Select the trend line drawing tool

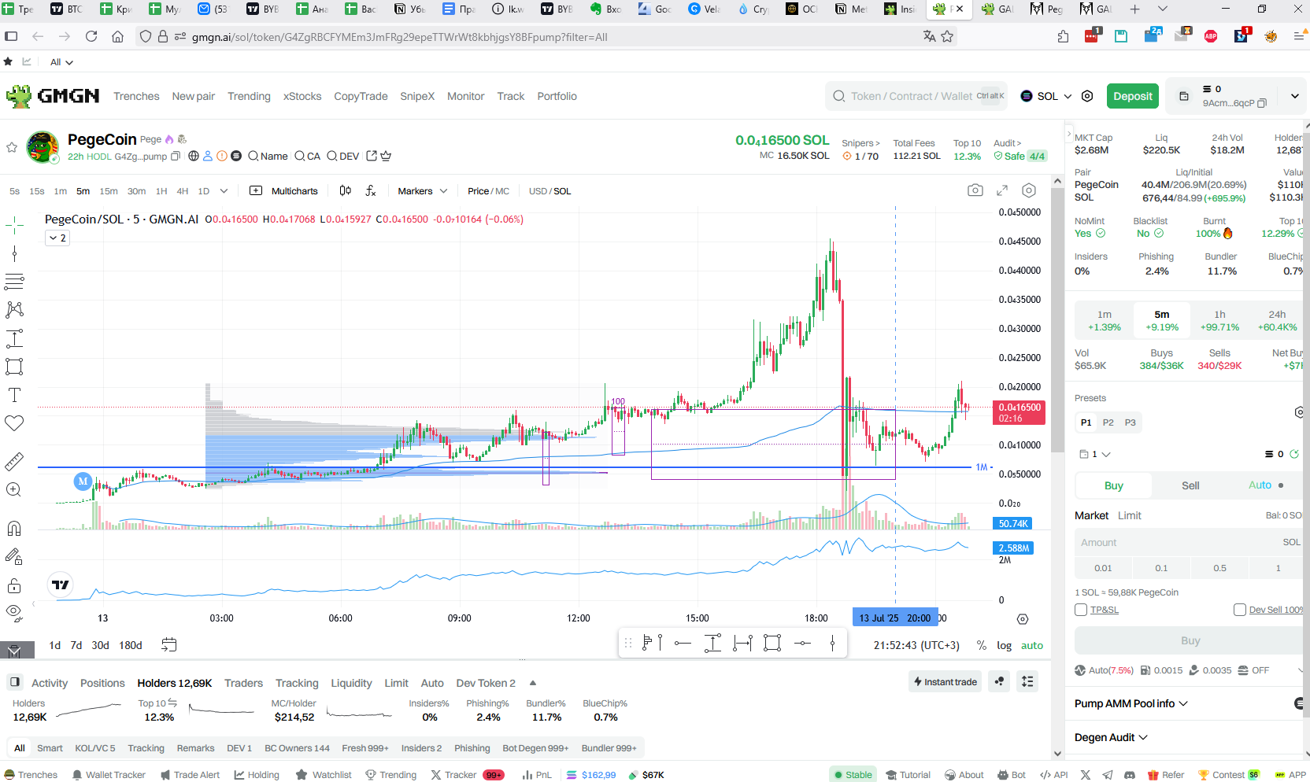pyautogui.click(x=14, y=253)
